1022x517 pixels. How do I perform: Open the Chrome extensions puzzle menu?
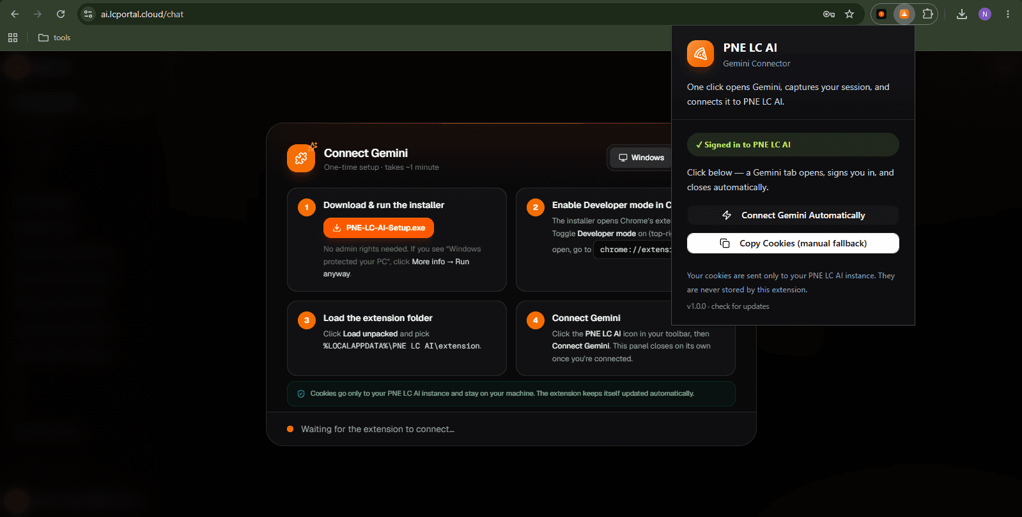[x=927, y=14]
